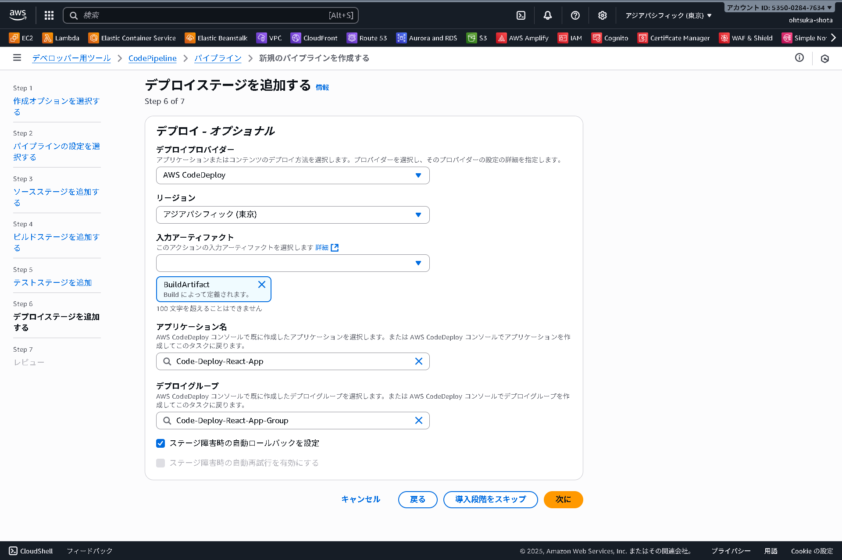The height and width of the screenshot is (560, 842).
Task: Open the デプロイプロバイダー dropdown
Action: pyautogui.click(x=293, y=175)
